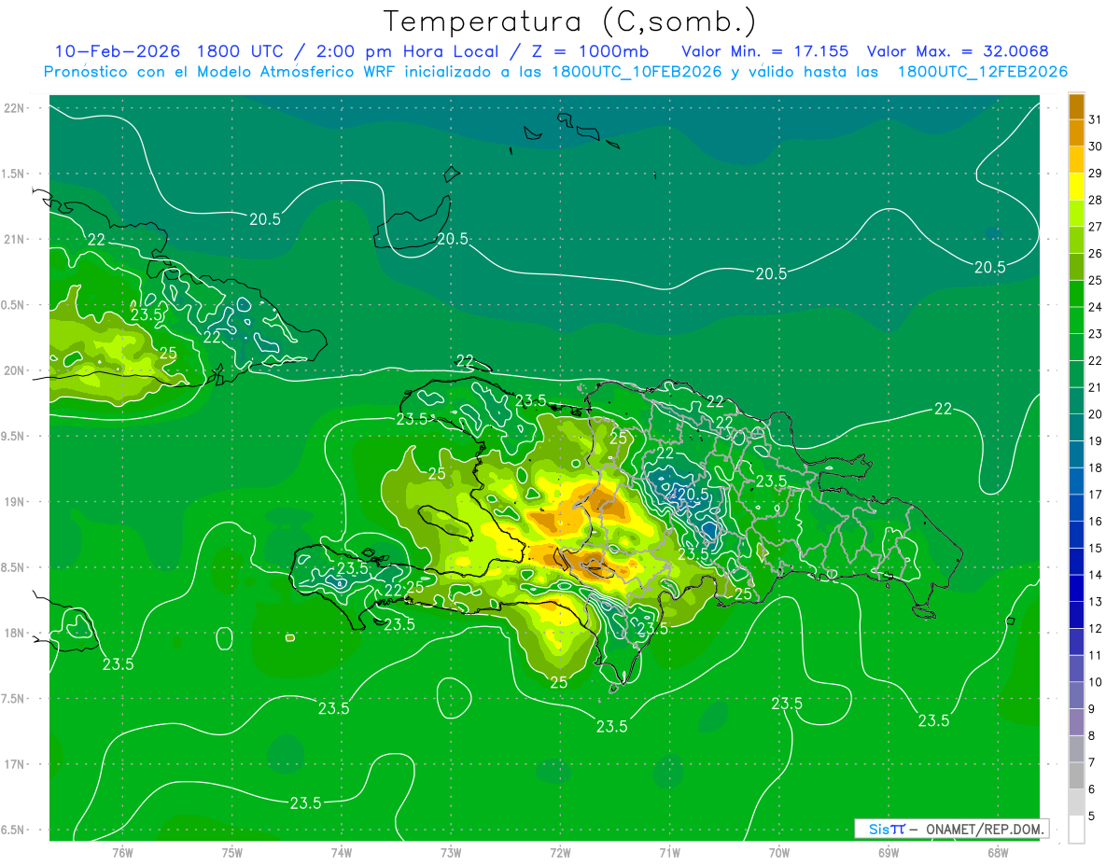This screenshot has width=1120, height=865.
Task: Click the '70W' longitude axis label
Action: 779,852
